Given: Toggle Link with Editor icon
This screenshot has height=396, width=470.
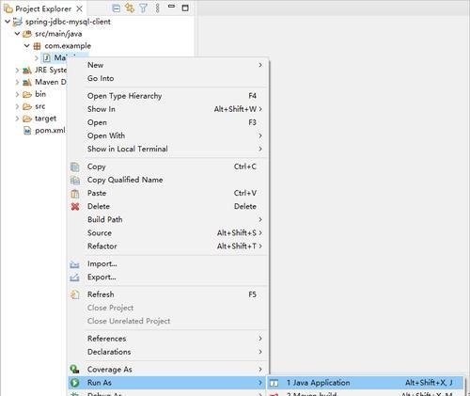Looking at the screenshot, I should [x=130, y=8].
